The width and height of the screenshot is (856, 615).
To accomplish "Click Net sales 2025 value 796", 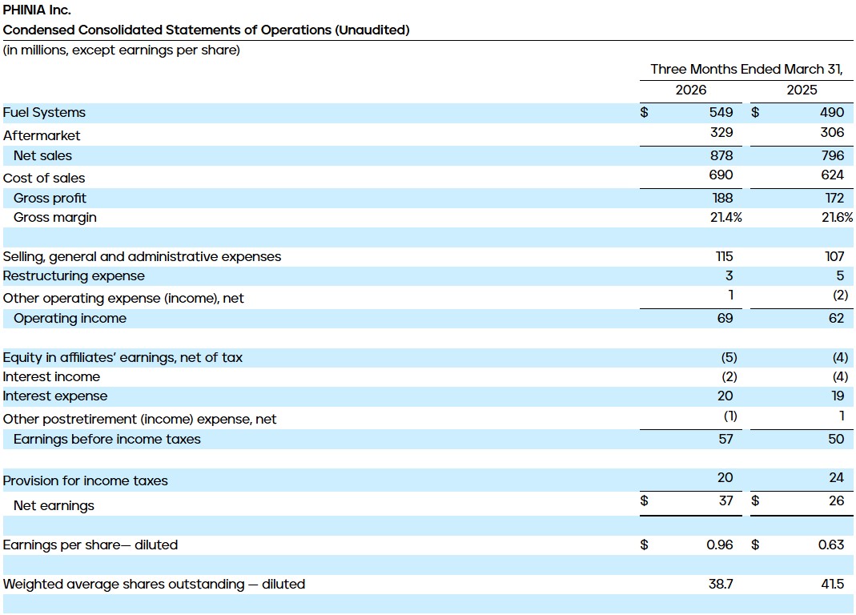I will [833, 155].
